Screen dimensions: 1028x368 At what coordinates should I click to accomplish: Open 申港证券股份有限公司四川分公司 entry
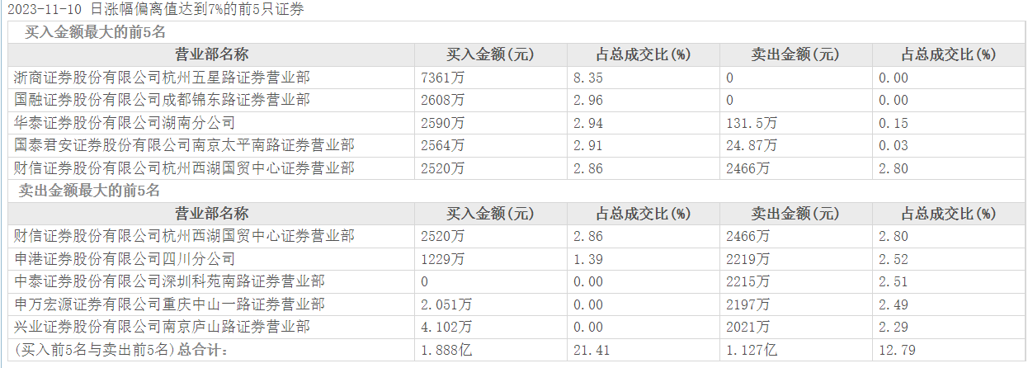pos(125,259)
